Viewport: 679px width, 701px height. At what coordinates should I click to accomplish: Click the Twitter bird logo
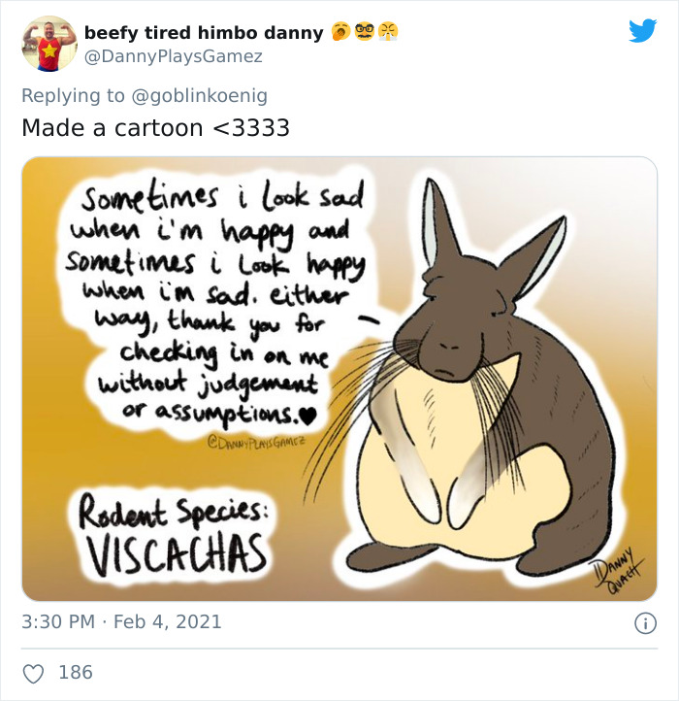tap(642, 31)
